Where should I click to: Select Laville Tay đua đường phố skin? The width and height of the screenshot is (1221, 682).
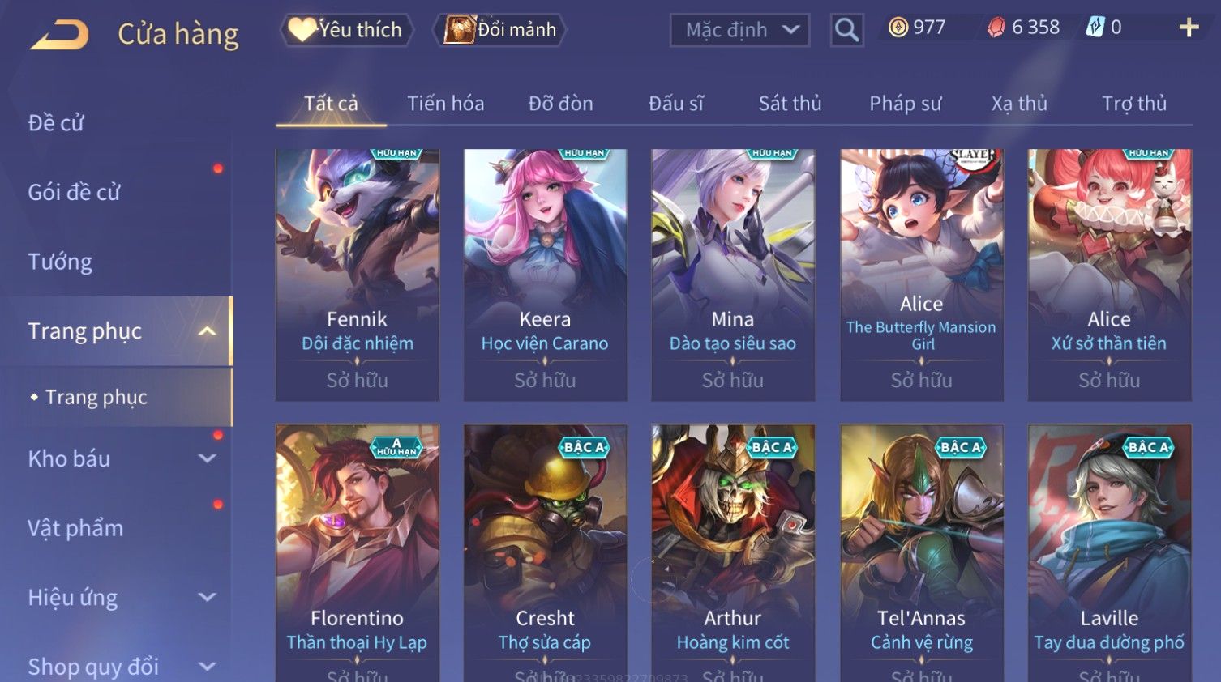point(1109,552)
